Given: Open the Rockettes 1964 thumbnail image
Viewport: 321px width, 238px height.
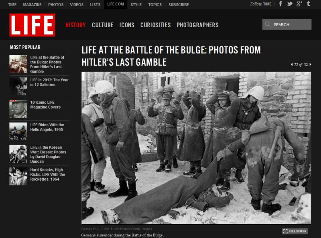Looking at the screenshot, I should 18,176.
